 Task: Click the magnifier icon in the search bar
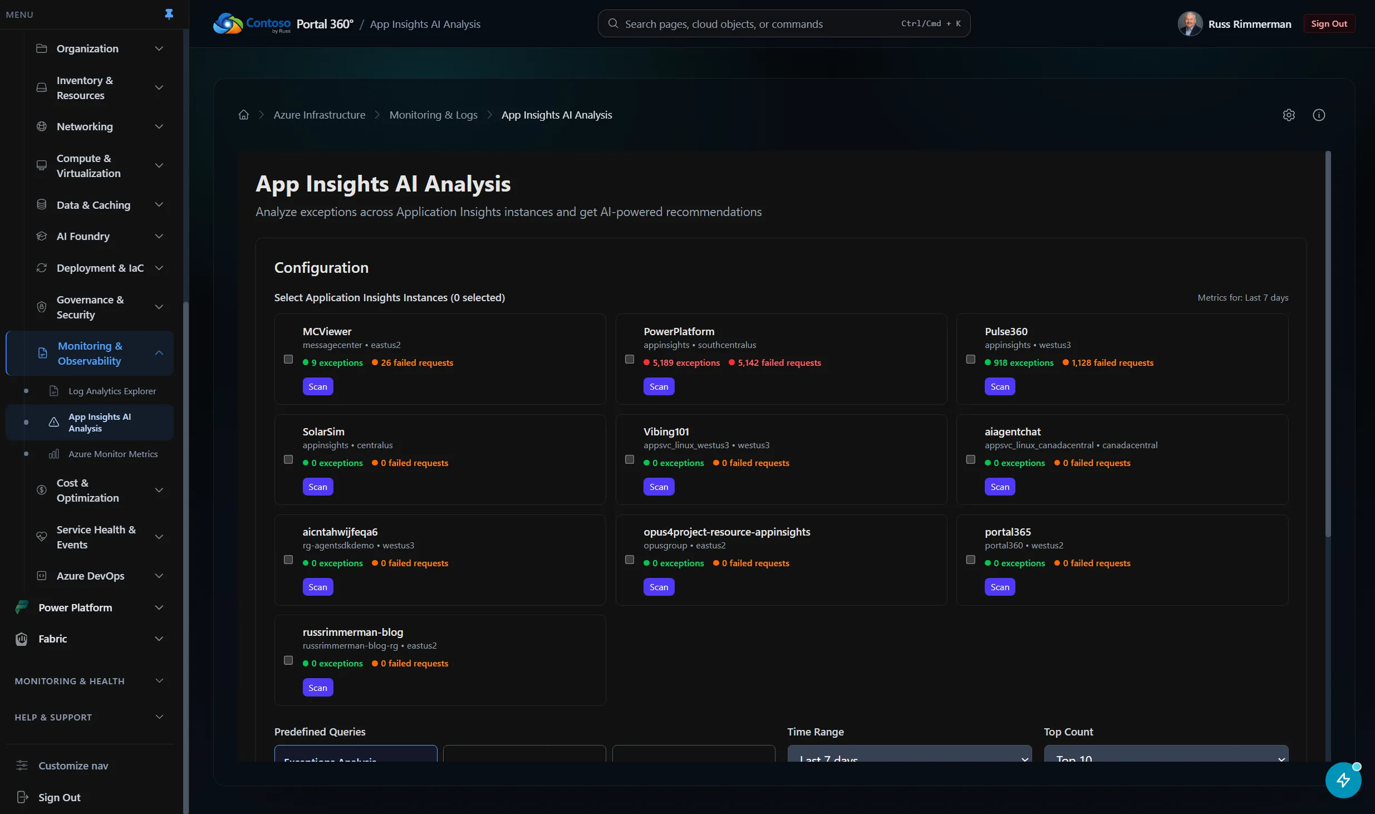tap(613, 23)
